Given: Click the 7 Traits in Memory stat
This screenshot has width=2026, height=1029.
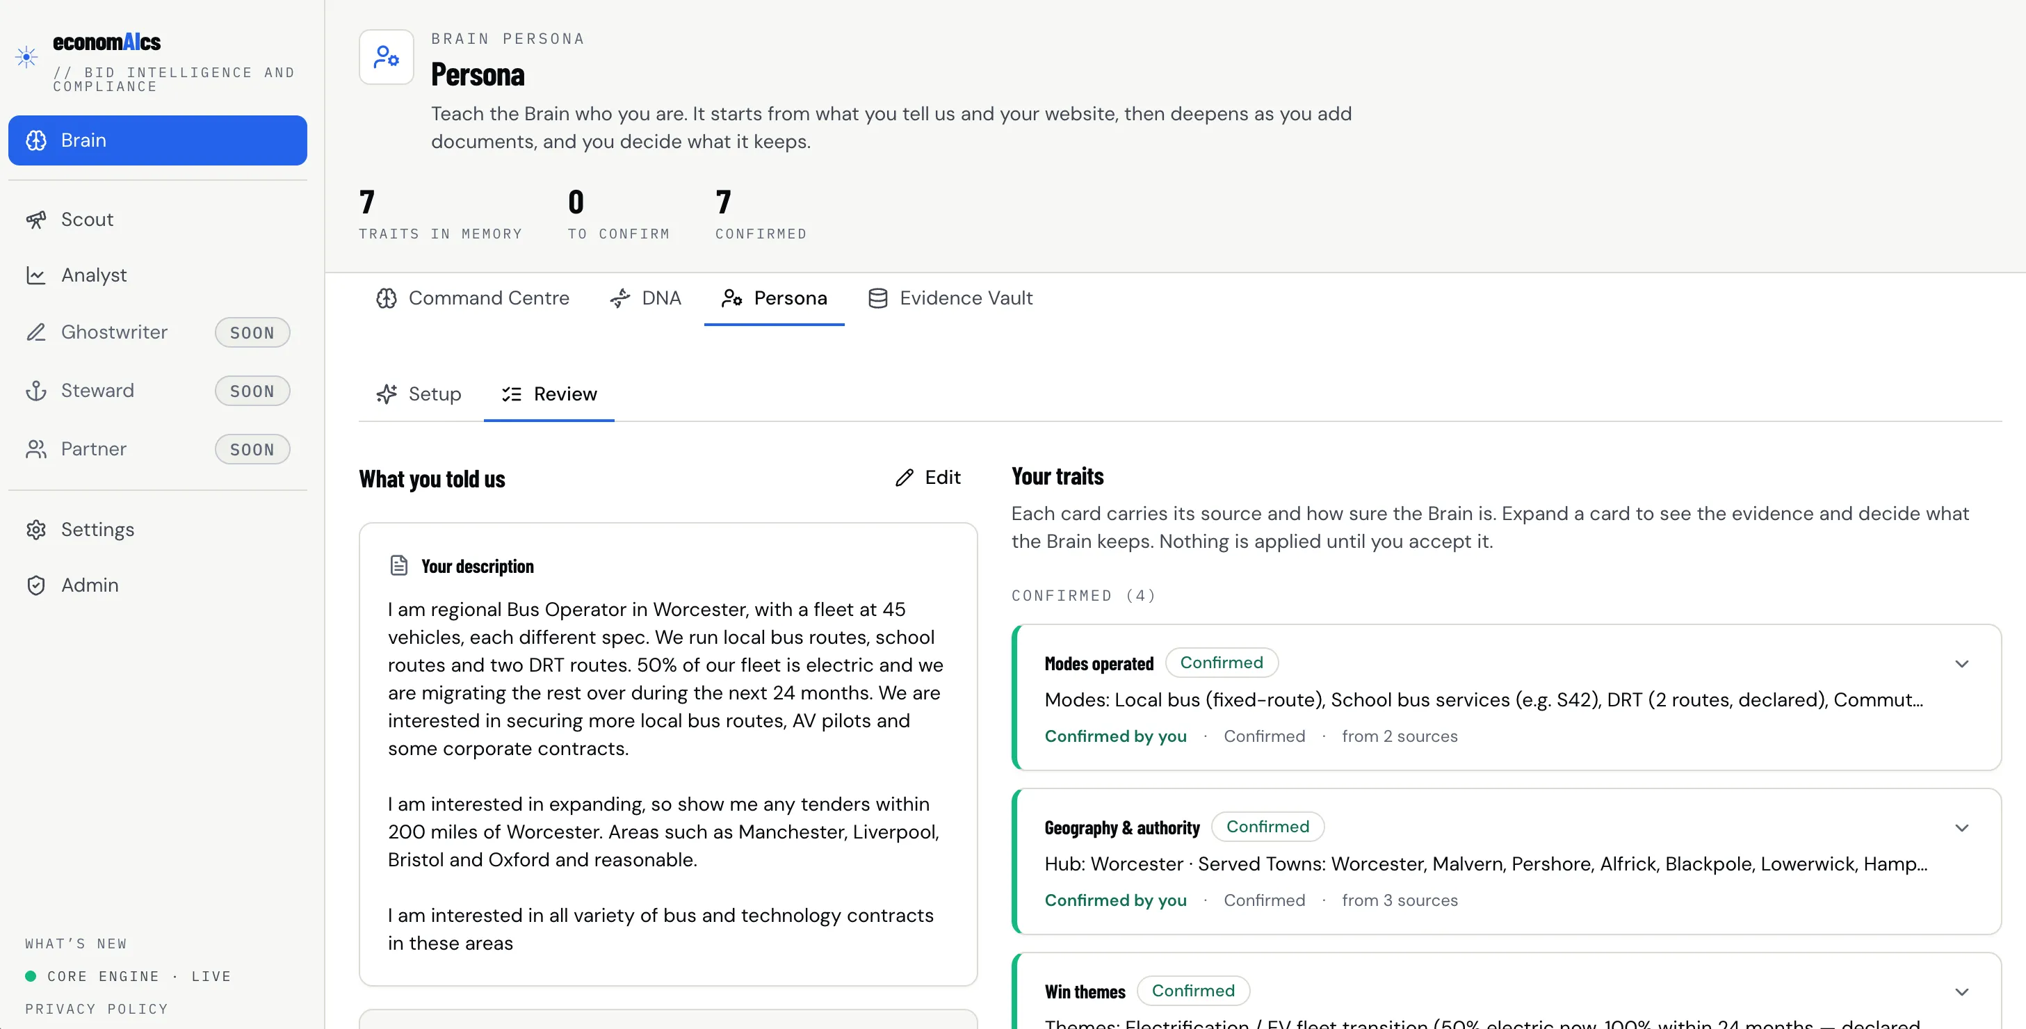Looking at the screenshot, I should click(x=440, y=214).
